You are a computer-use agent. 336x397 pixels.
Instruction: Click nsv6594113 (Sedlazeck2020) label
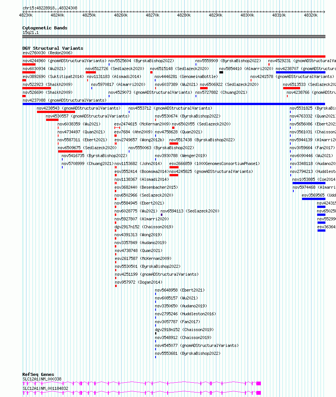(x=190, y=211)
